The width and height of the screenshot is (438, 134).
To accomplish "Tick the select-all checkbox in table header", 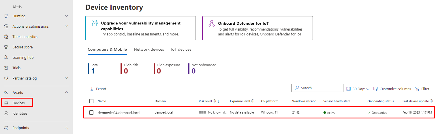I will 91,101.
